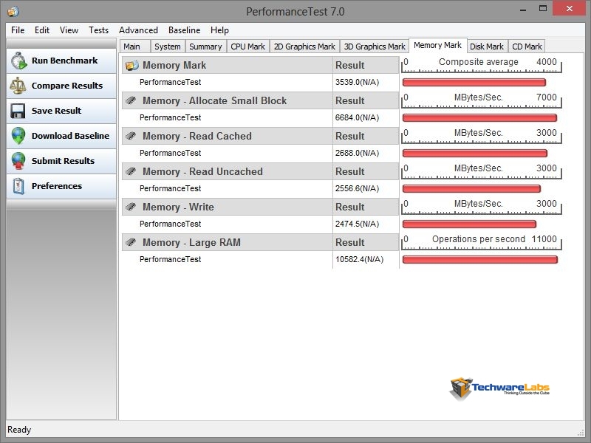
Task: Switch to the 3D Graphics Mark tab
Action: [x=375, y=47]
